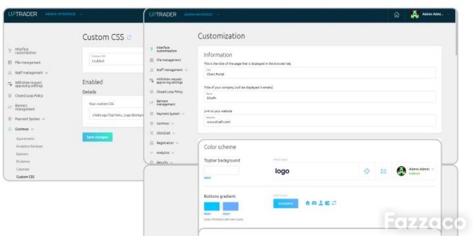
Task: Click the home icon in top bar
Action: 396,15
